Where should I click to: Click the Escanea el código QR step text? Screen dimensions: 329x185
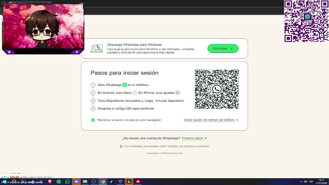coord(126,109)
